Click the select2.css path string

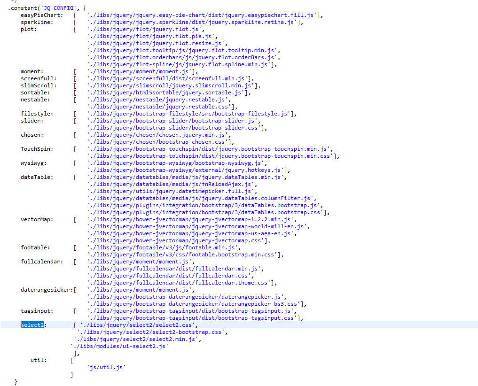coord(138,325)
